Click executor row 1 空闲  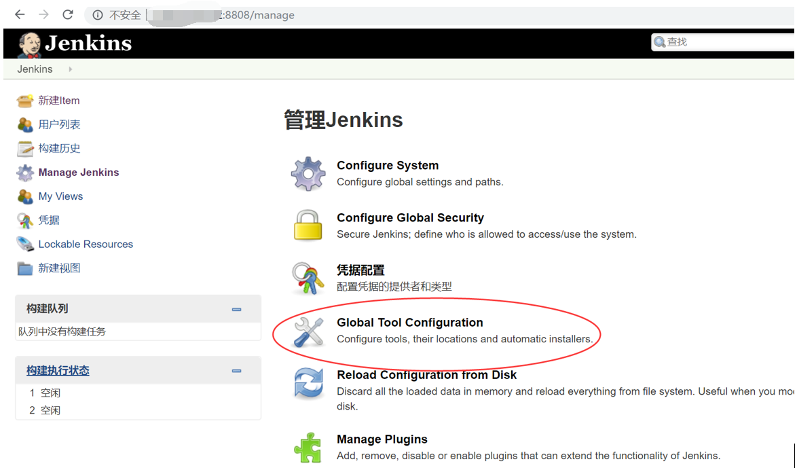45,393
